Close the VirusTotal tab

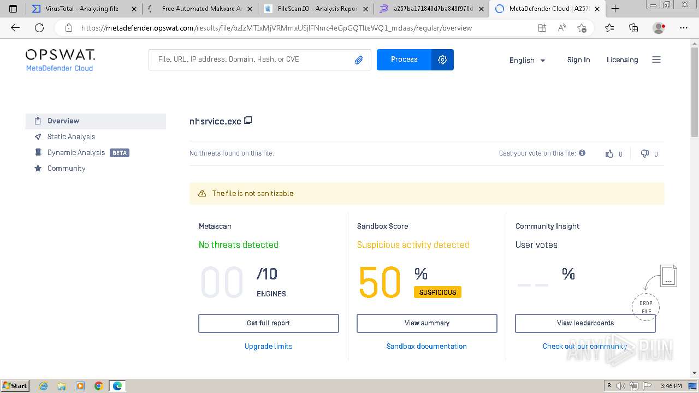pyautogui.click(x=134, y=9)
